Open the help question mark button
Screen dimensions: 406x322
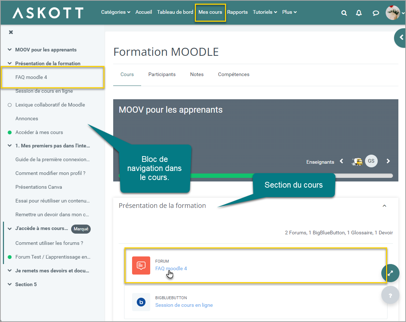click(390, 295)
